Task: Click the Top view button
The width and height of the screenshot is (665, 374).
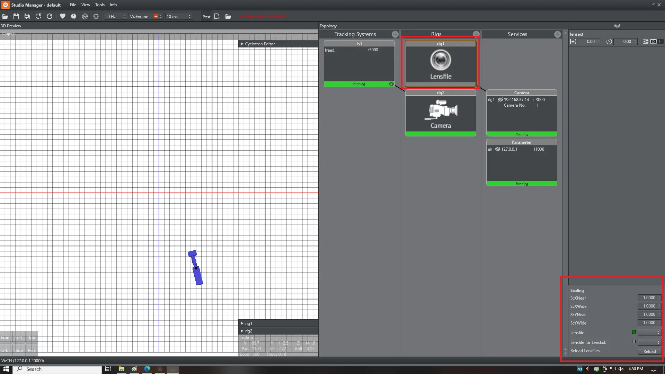Action: click(32, 338)
